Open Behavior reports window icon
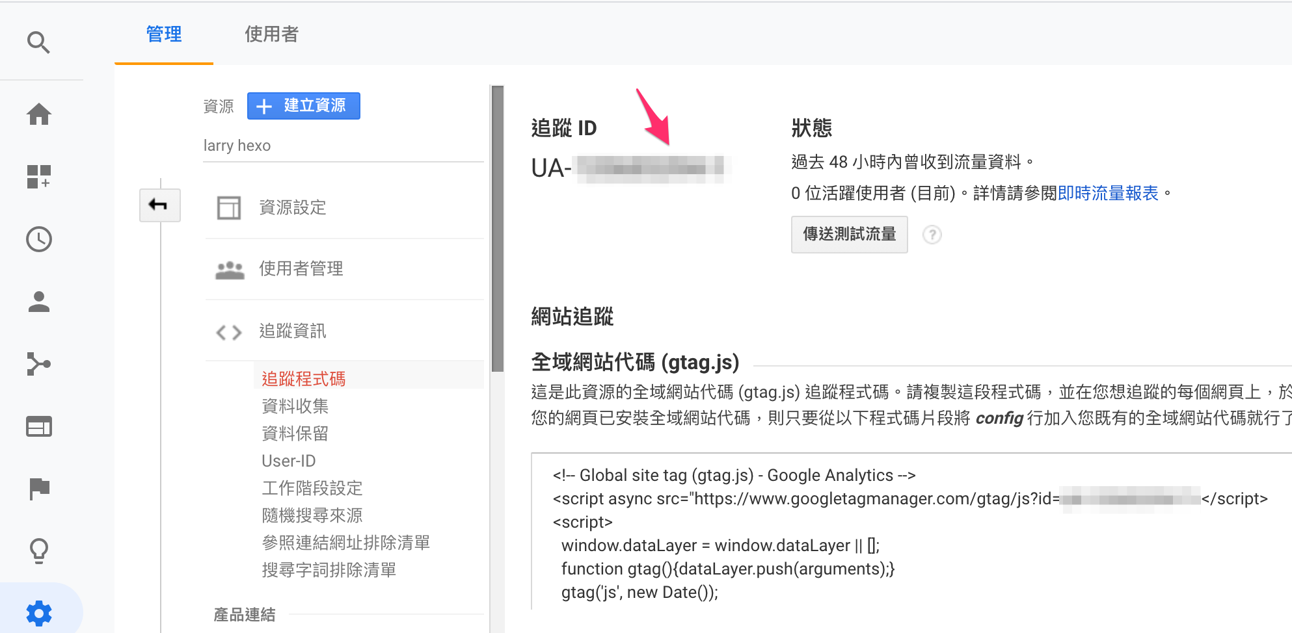 coord(39,426)
